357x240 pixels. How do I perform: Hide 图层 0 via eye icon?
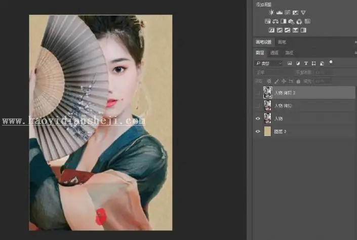[x=258, y=131]
